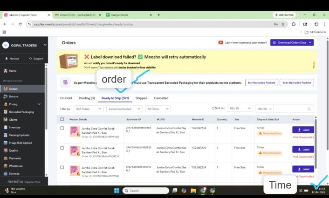Open the Sort by SKU ID dropdown
Image resolution: width=329 pixels, height=198 pixels.
pos(240,108)
